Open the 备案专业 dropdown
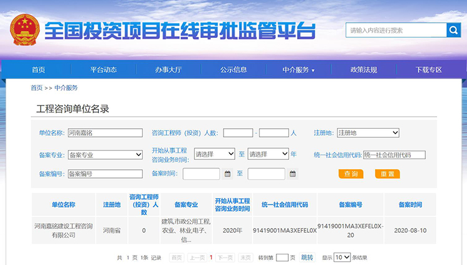 point(105,155)
